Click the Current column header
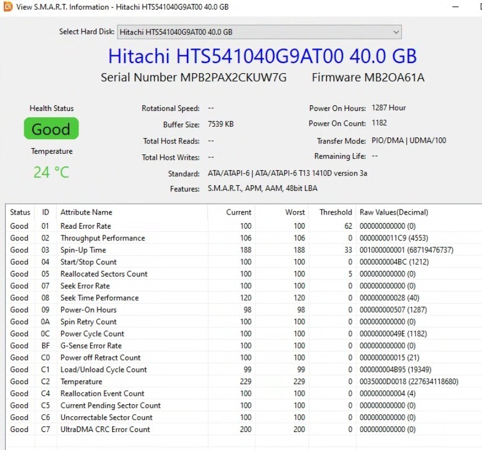 pos(232,212)
